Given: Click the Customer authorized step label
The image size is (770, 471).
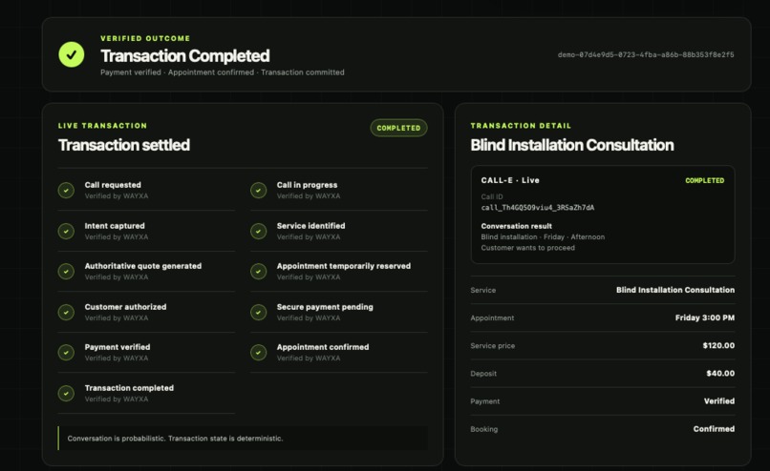Looking at the screenshot, I should click(x=125, y=307).
